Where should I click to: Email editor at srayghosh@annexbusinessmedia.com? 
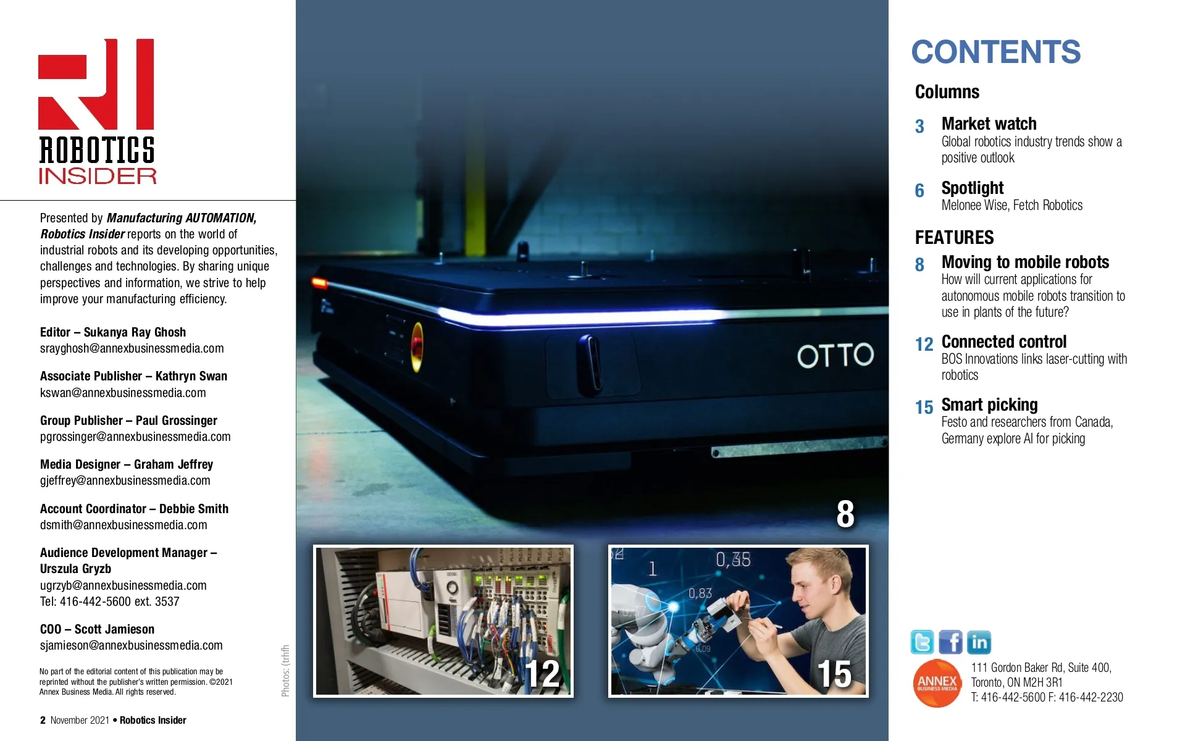[x=132, y=349]
